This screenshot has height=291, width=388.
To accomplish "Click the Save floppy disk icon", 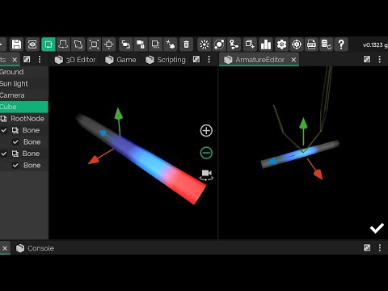I will click(x=16, y=44).
